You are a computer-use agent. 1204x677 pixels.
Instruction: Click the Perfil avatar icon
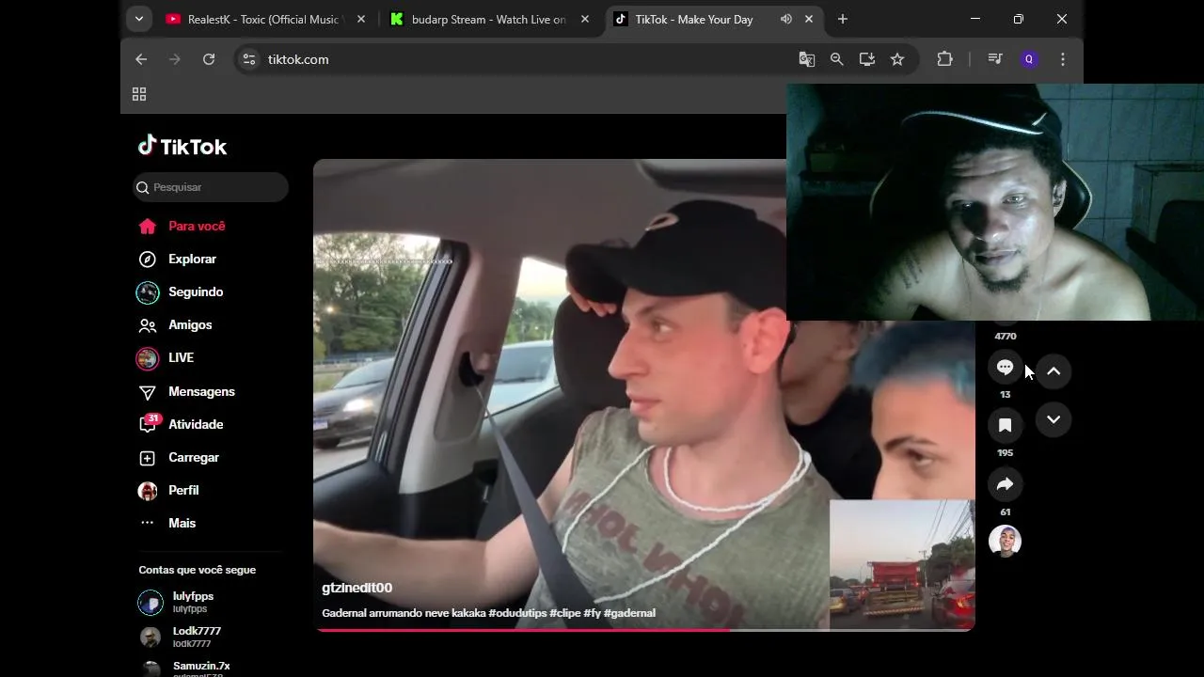[x=148, y=491]
